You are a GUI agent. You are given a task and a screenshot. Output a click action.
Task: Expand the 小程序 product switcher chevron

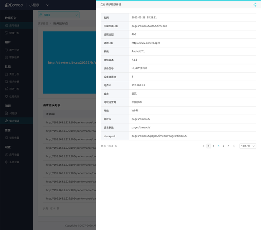47,5
